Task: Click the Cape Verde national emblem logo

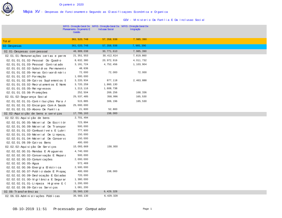Action: point(8,9)
